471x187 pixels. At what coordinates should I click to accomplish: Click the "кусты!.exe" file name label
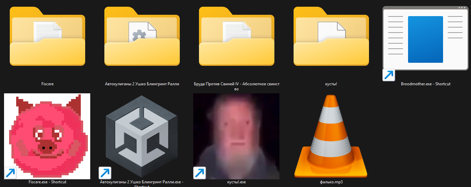236,182
